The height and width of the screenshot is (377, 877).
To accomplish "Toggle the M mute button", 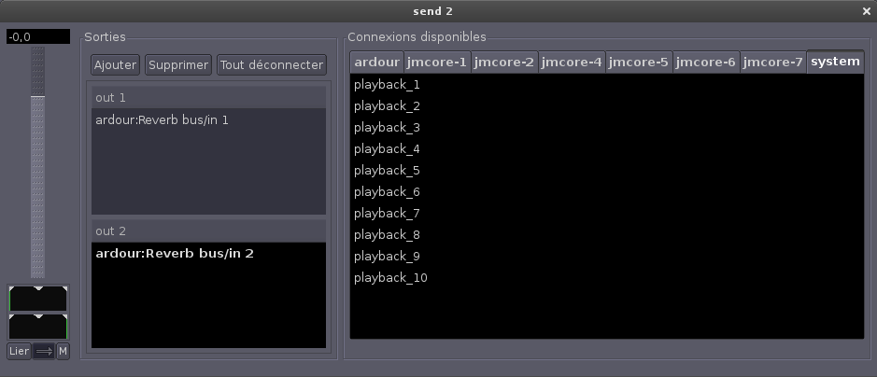I will [63, 352].
